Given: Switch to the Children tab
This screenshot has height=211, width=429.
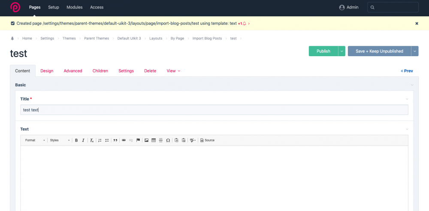Looking at the screenshot, I should coord(100,71).
